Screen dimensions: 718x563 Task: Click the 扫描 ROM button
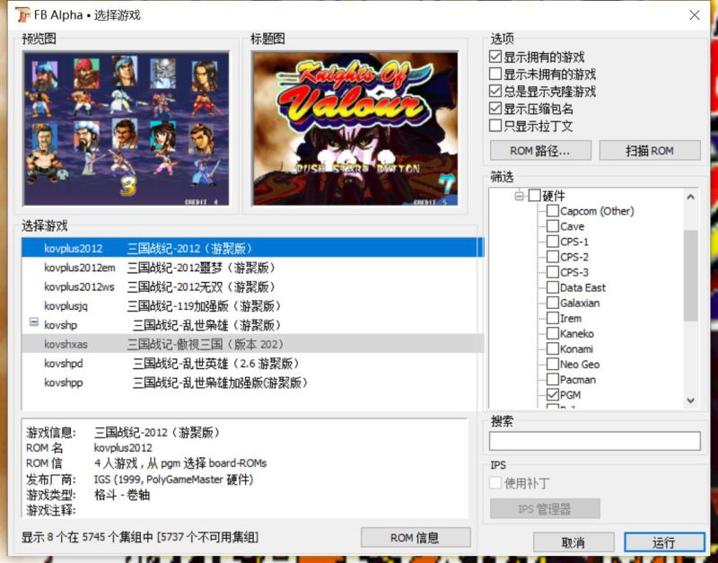[x=650, y=151]
